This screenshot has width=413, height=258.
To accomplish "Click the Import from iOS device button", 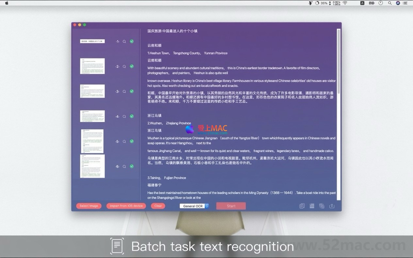I will coord(126,206).
